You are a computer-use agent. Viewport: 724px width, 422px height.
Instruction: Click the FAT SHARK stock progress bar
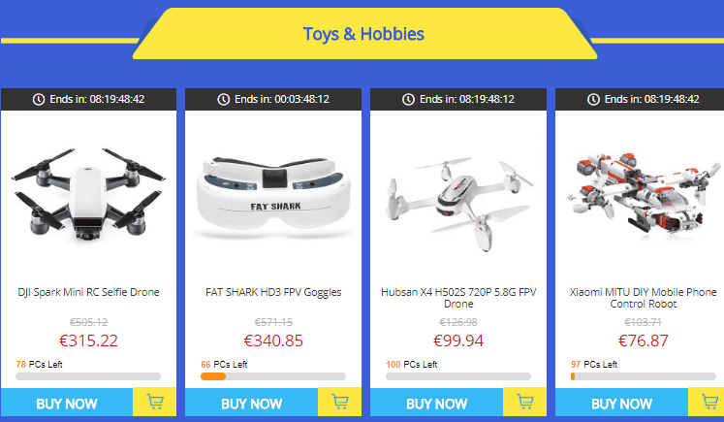(273, 376)
